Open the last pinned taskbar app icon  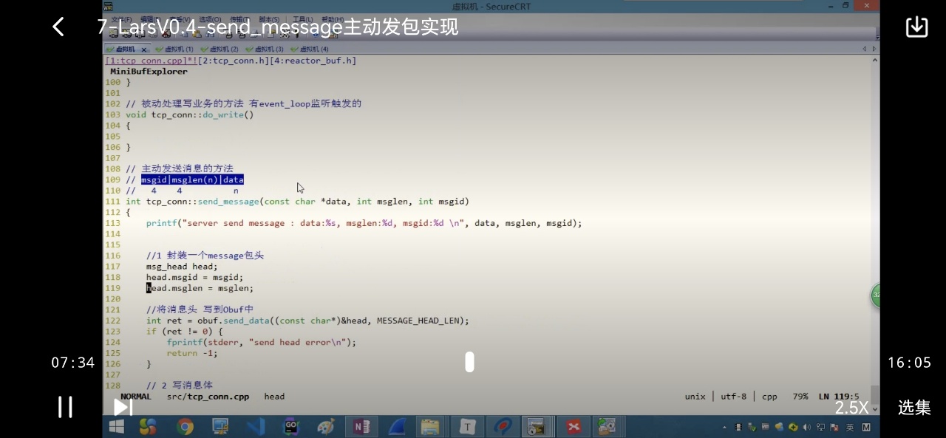608,427
